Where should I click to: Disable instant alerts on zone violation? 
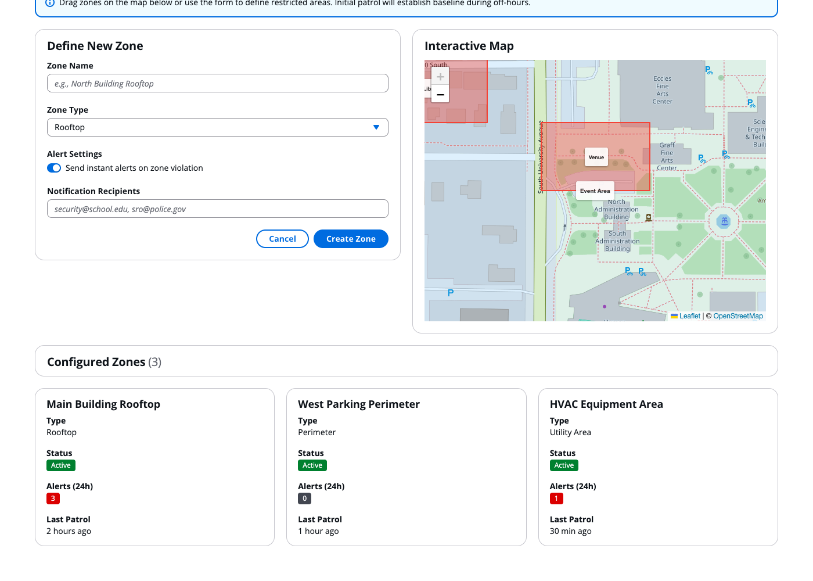point(53,168)
